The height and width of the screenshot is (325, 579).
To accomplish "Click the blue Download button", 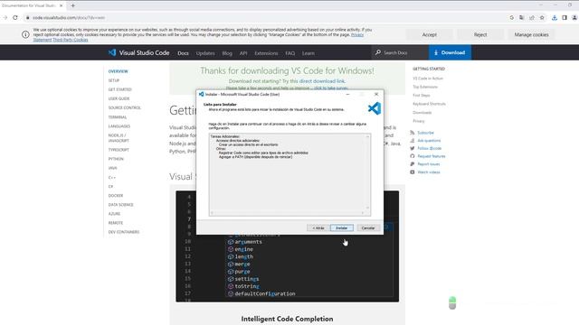I will (x=450, y=52).
